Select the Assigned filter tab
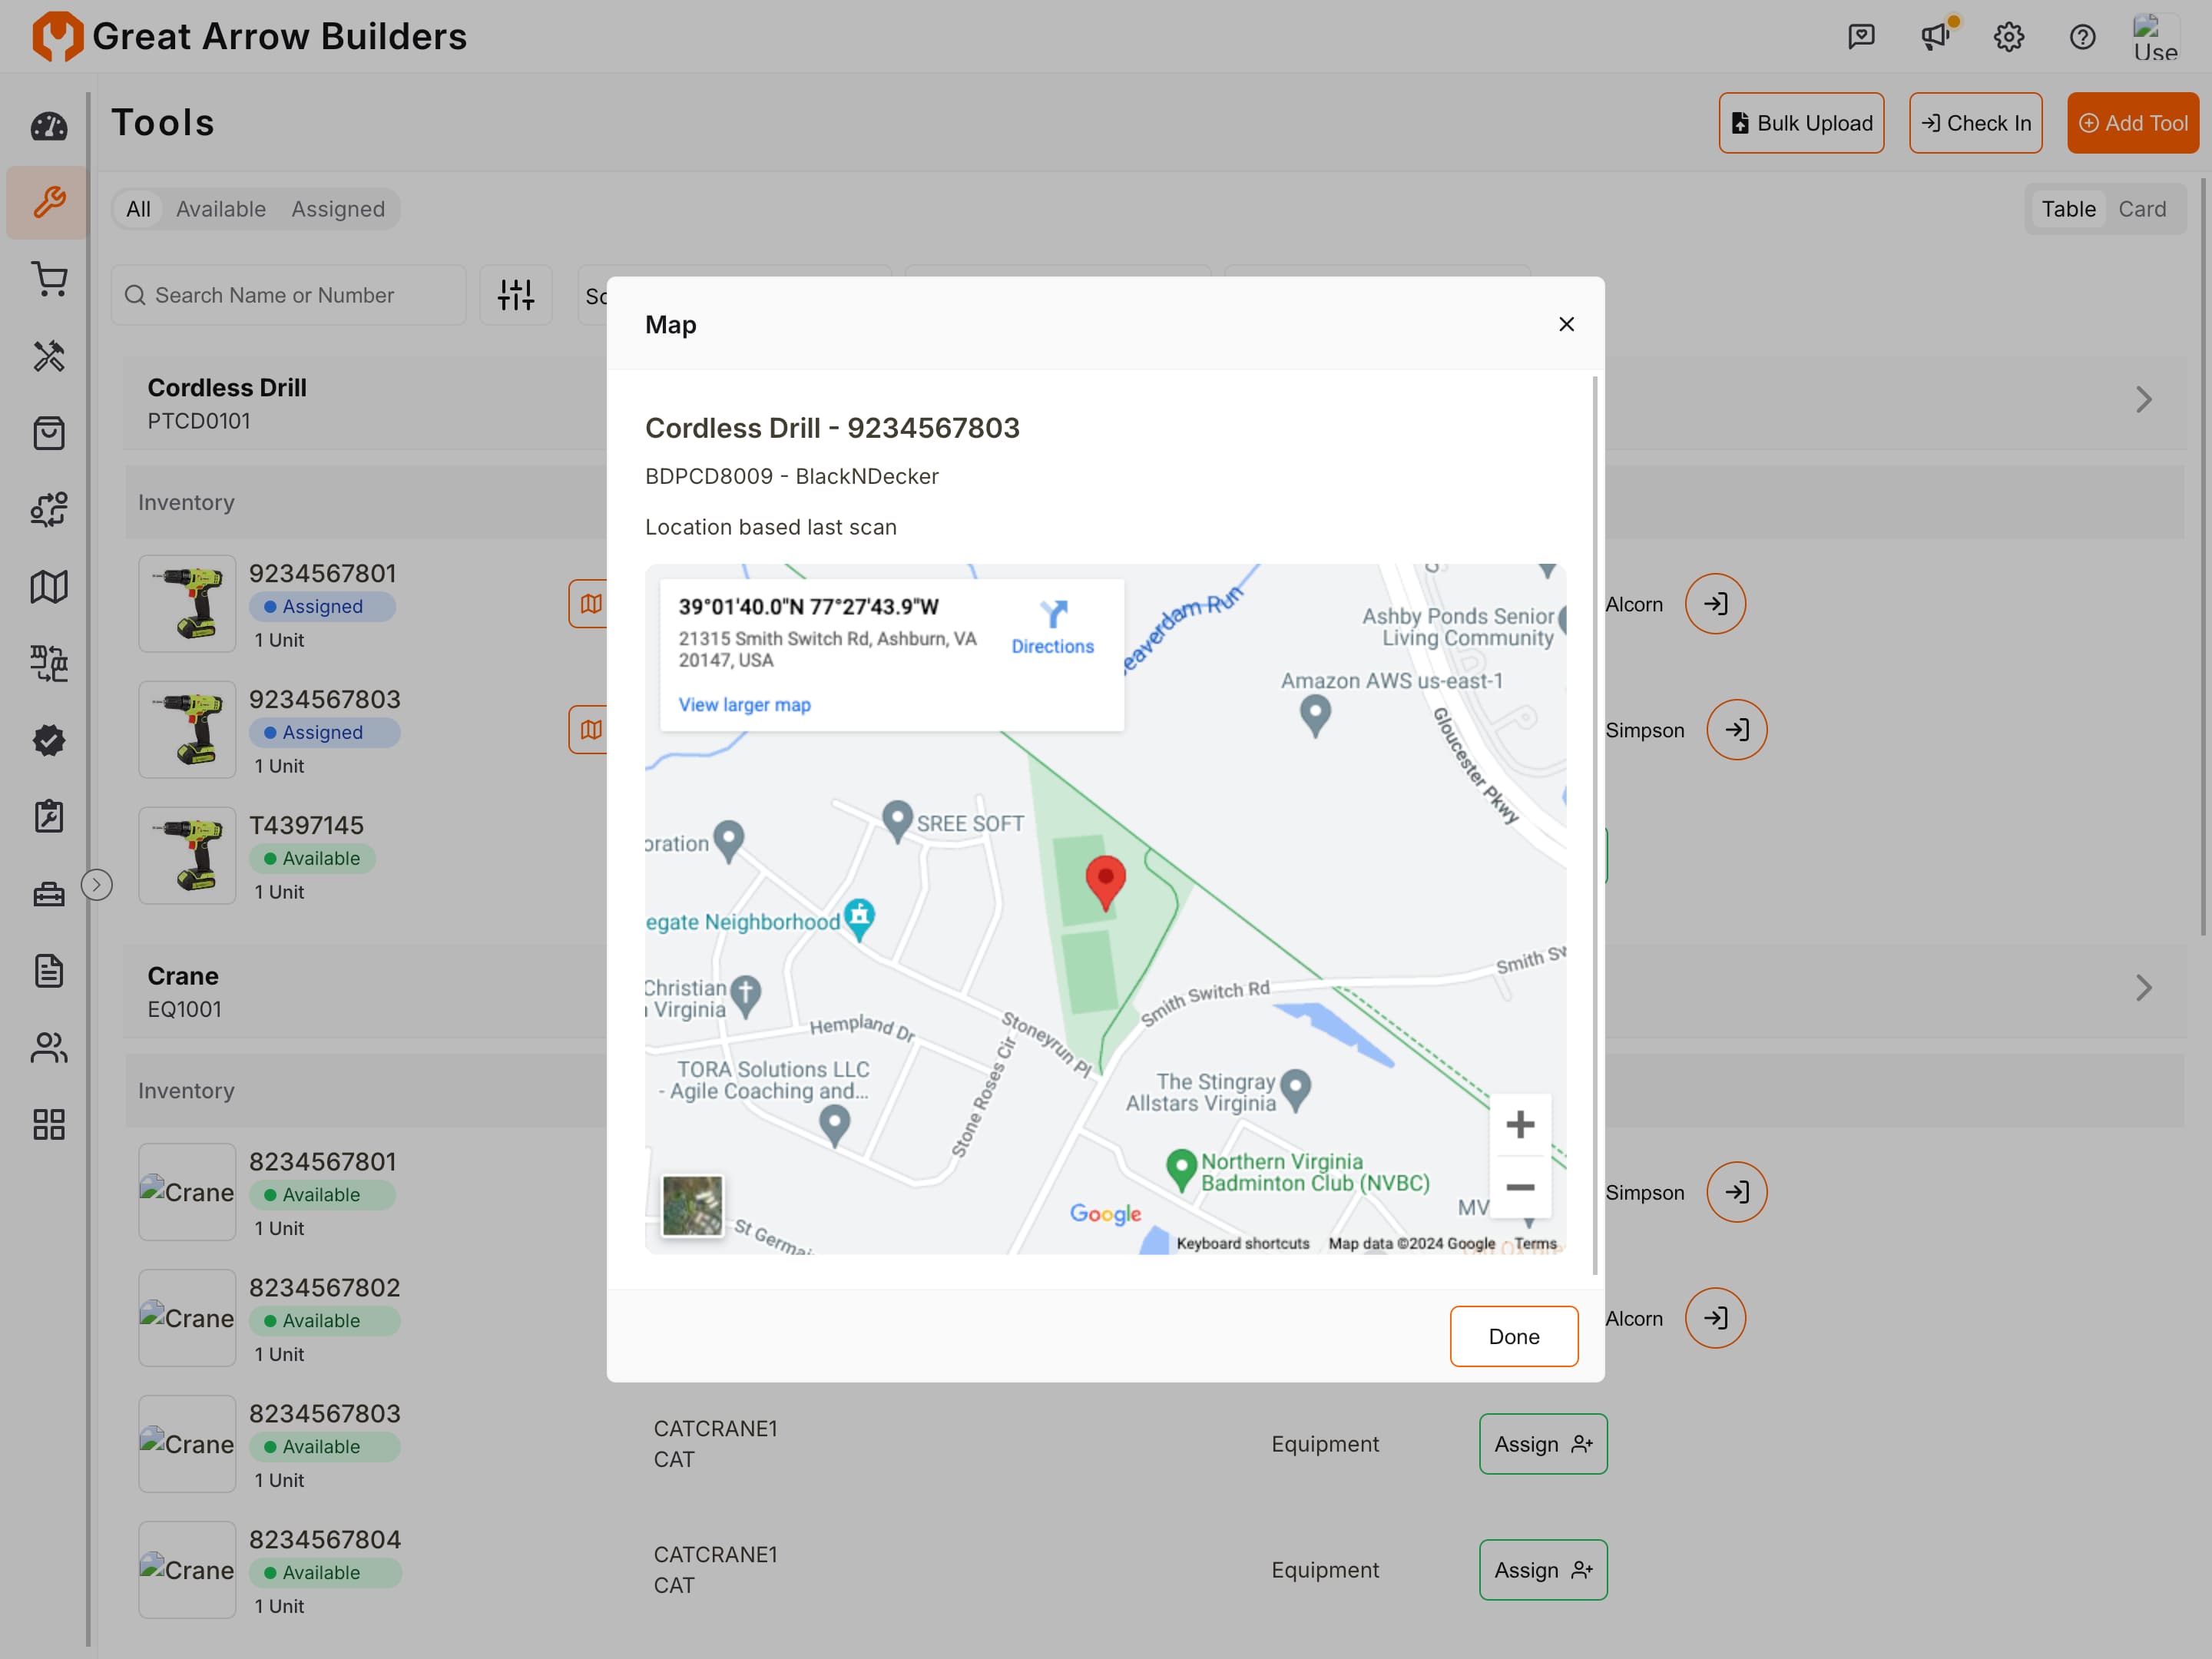 pos(338,209)
